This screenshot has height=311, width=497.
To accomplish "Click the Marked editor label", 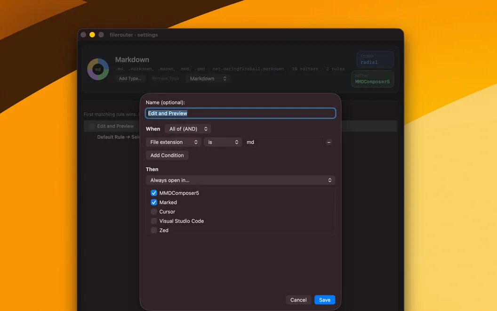I will pos(168,202).
